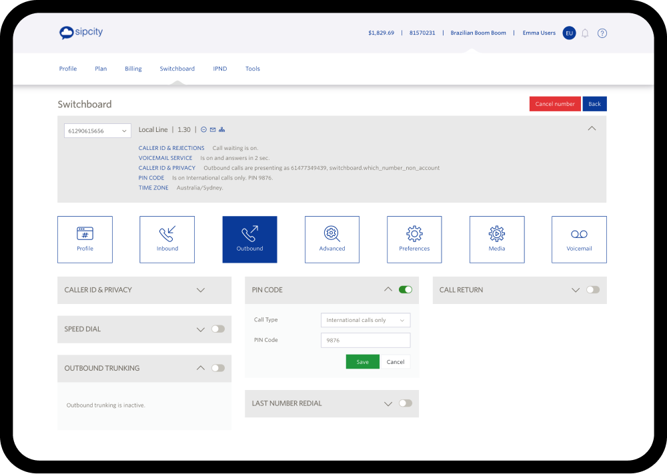The width and height of the screenshot is (667, 474).
Task: Open the Media tile
Action: pyautogui.click(x=496, y=239)
